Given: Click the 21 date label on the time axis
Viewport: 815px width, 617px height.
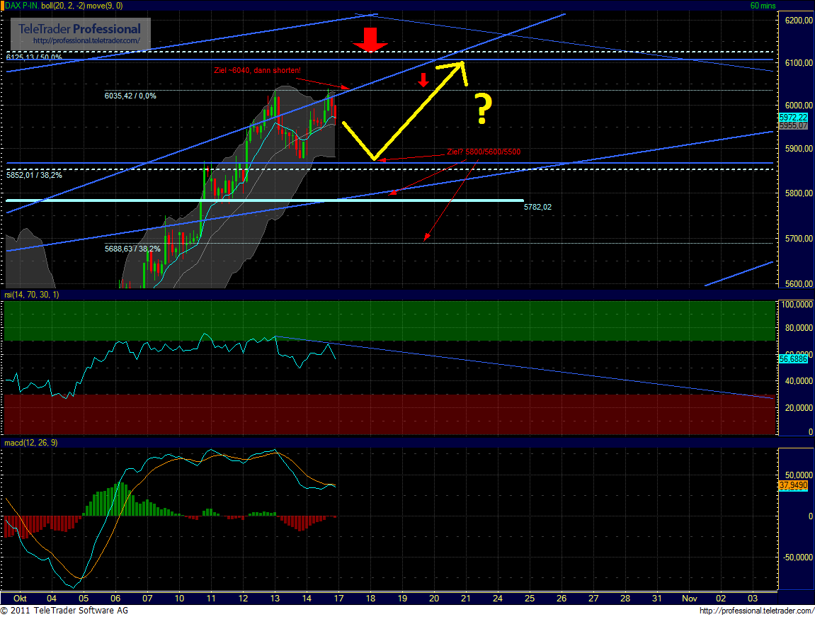Looking at the screenshot, I should pos(466,599).
